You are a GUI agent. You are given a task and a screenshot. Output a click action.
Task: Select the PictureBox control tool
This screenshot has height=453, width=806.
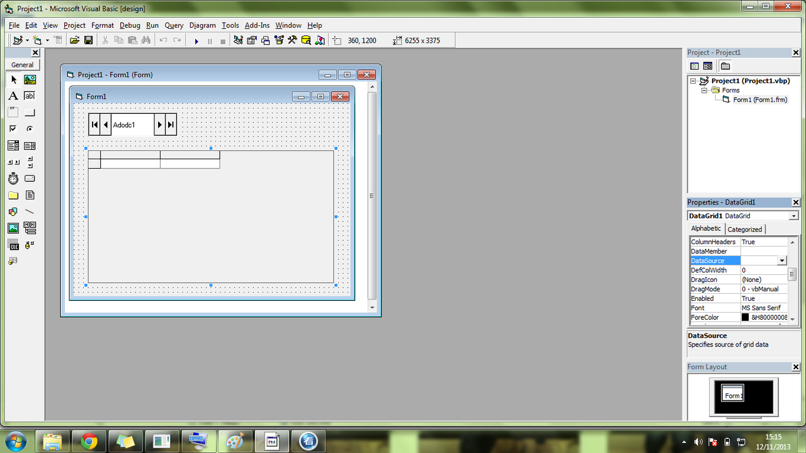[30, 80]
